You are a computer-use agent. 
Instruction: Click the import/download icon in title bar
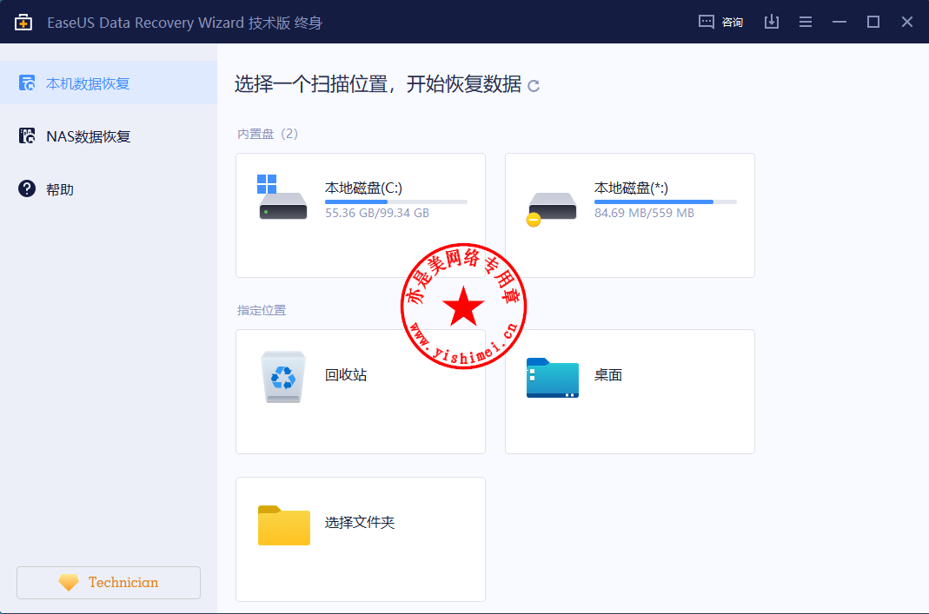[x=772, y=23]
